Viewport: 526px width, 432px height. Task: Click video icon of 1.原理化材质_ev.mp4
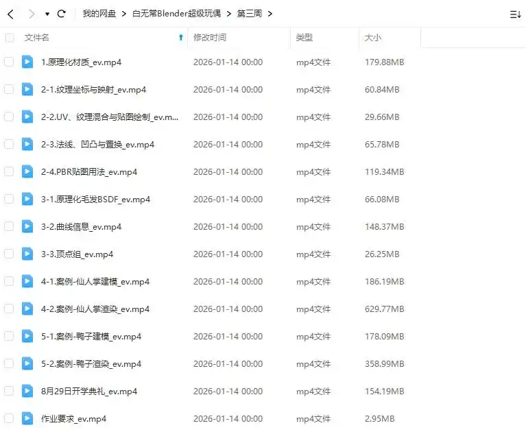click(x=27, y=62)
